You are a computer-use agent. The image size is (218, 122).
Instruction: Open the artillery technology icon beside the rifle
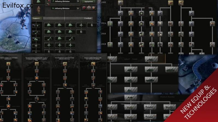tap(181, 3)
